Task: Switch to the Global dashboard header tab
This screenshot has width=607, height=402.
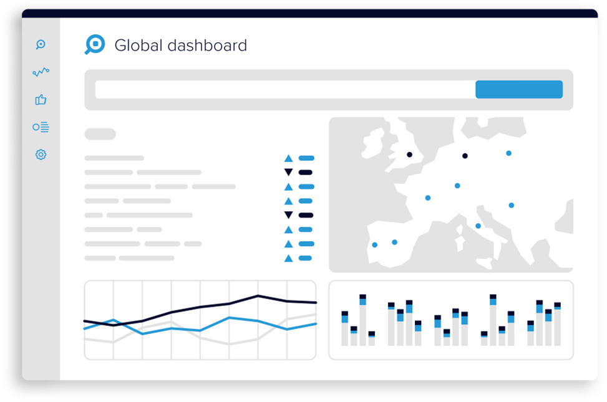Action: pyautogui.click(x=180, y=45)
